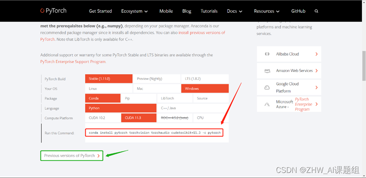This screenshot has height=178, width=366.
Task: Click the PyTorch logo in header
Action: [x=53, y=11]
